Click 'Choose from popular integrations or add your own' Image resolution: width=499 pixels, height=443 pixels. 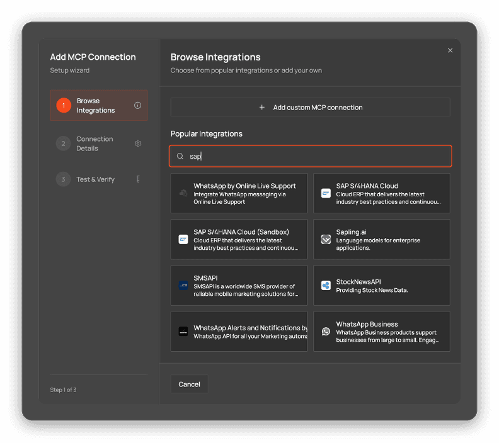(246, 70)
